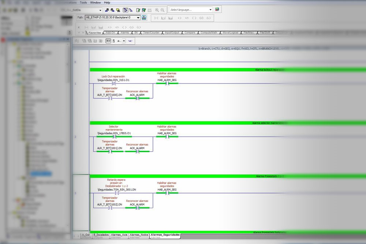Viewport: 366px width, 244px height.
Task: Toggle the abcd single-line text display button
Action: point(108,41)
